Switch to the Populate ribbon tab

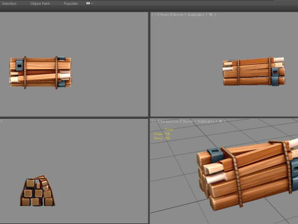tap(71, 3)
